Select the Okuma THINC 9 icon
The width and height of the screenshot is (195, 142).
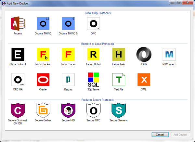click(x=68, y=24)
